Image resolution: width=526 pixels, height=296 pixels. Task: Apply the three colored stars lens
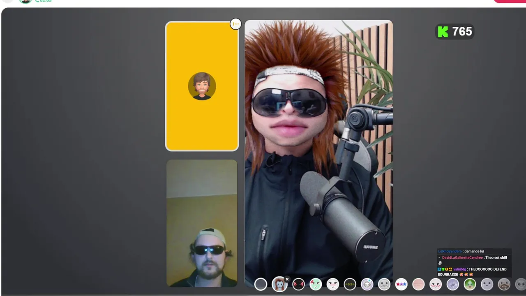pos(401,284)
